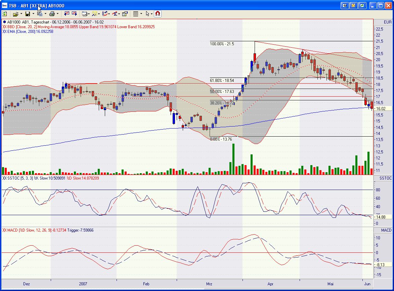Click the TSB application icon in title bar
The image size is (394, 291).
point(4,5)
